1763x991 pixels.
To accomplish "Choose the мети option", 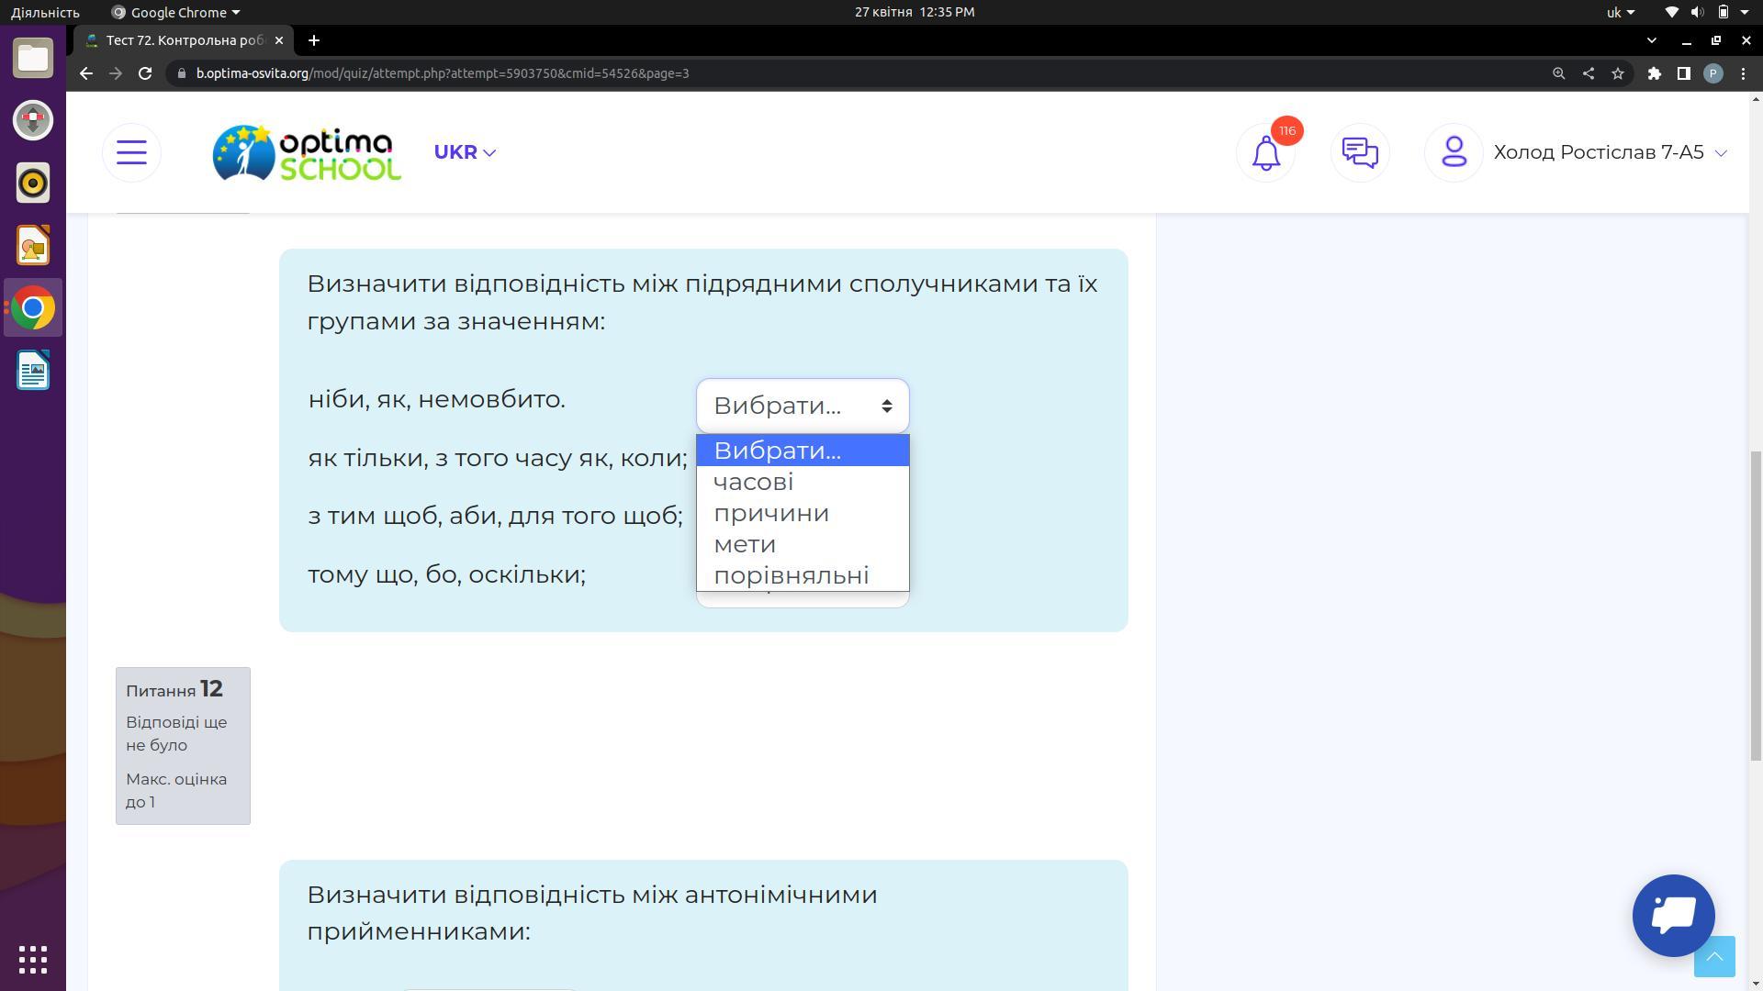I will [x=803, y=544].
